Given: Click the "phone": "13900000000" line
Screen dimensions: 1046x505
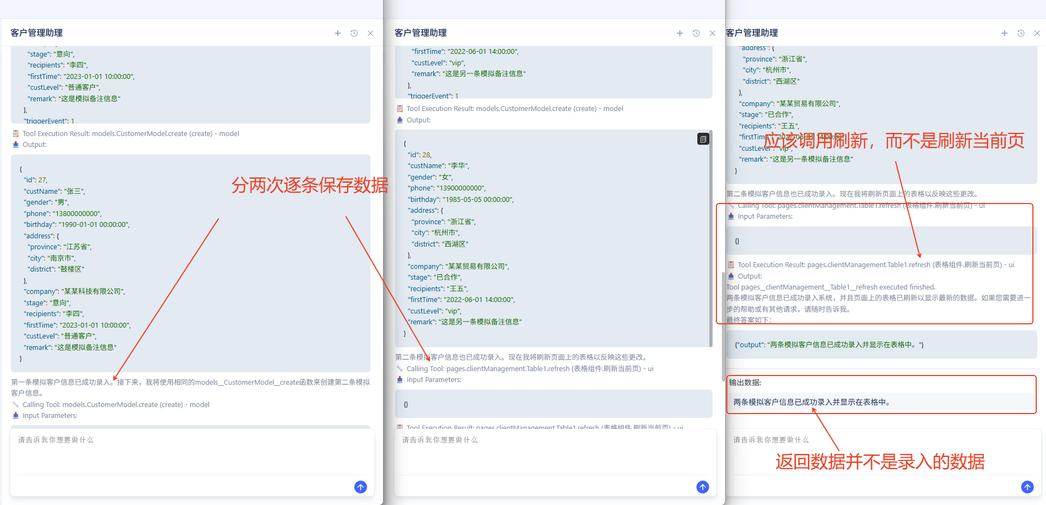Looking at the screenshot, I should (x=447, y=188).
